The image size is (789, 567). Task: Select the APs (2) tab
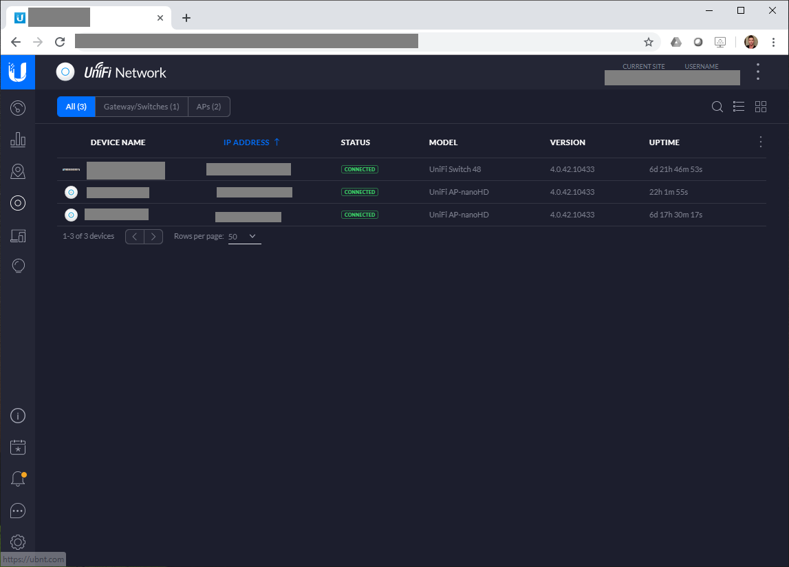[209, 107]
